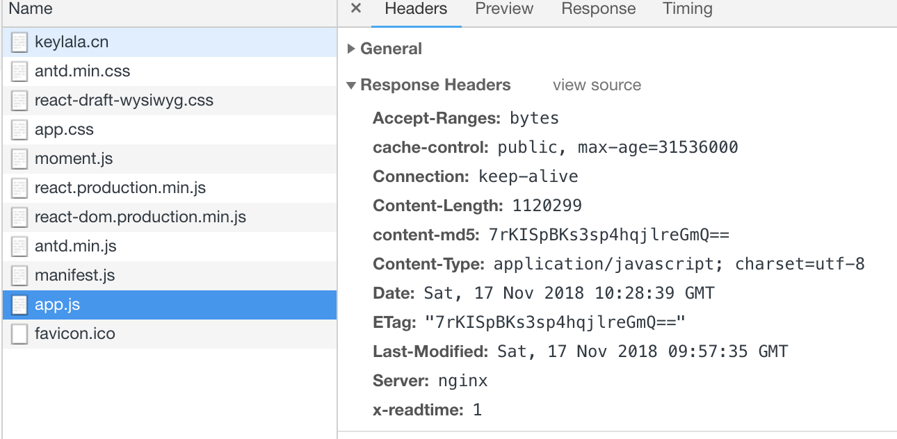The height and width of the screenshot is (439, 897).
Task: Select the app.css request
Action: [65, 129]
